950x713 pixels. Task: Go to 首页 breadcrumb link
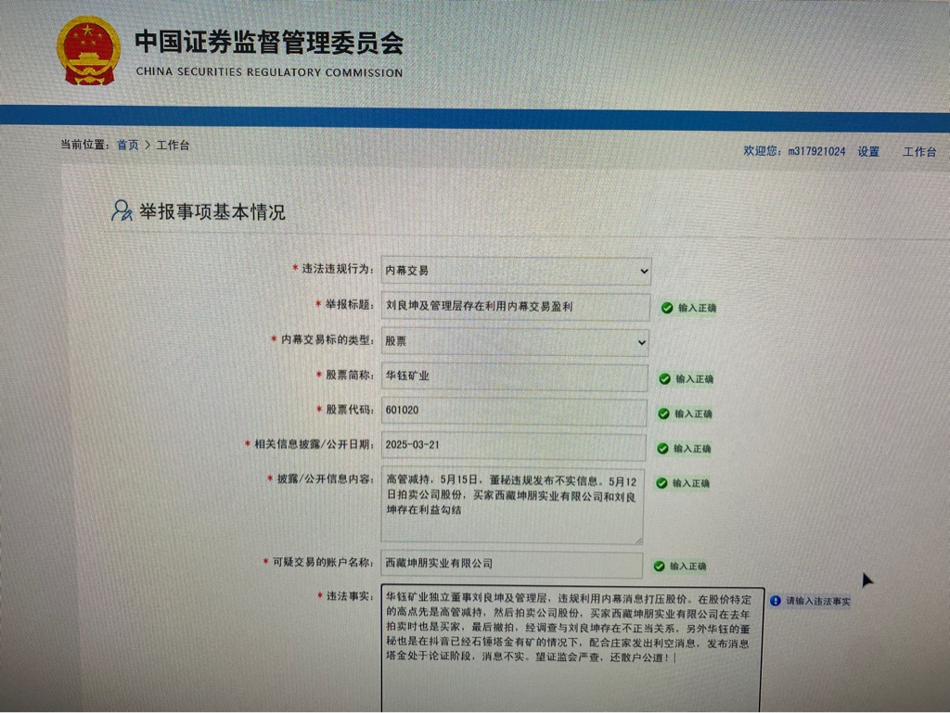128,146
